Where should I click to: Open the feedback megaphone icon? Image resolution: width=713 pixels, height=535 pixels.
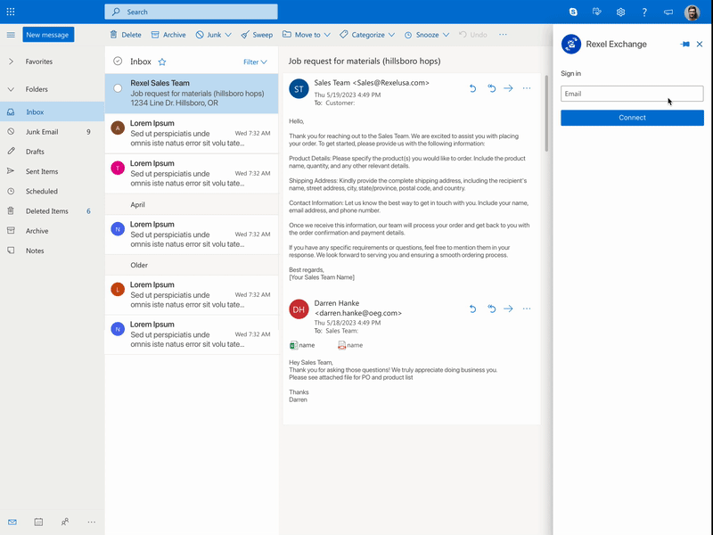[x=668, y=12]
